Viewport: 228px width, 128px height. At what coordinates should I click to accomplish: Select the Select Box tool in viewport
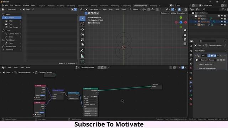click(82, 18)
